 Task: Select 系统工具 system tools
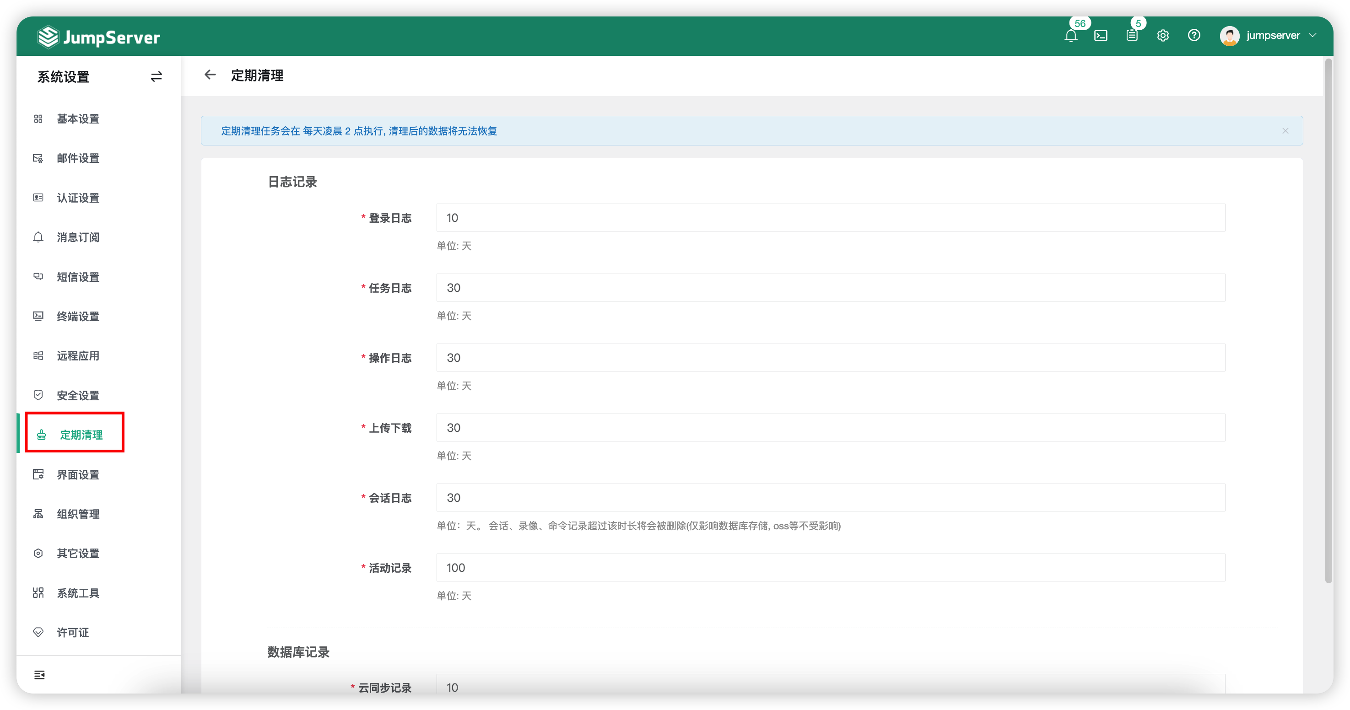pos(78,592)
